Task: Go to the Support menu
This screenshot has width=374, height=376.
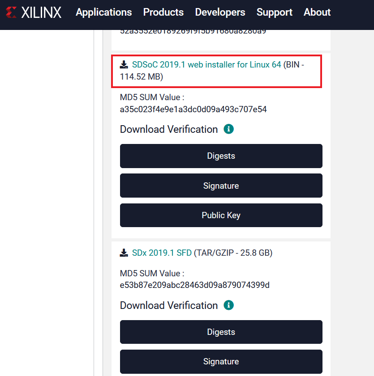Action: 275,13
